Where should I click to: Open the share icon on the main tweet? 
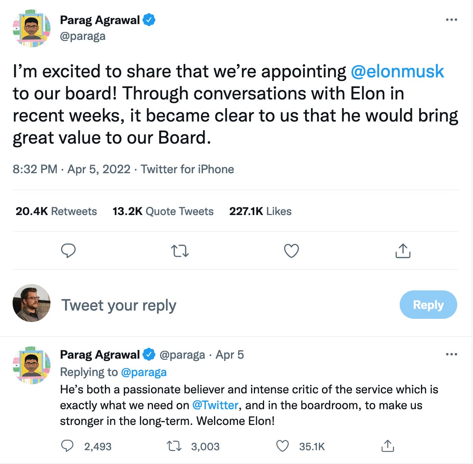coord(402,251)
